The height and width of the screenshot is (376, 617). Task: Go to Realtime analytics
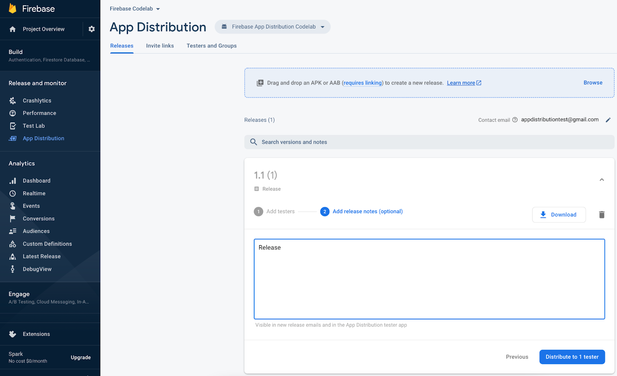(34, 194)
